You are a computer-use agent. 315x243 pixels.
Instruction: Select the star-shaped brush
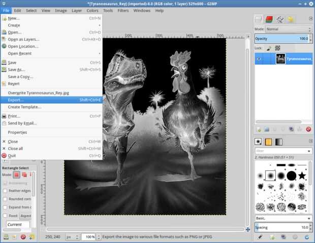click(302, 176)
